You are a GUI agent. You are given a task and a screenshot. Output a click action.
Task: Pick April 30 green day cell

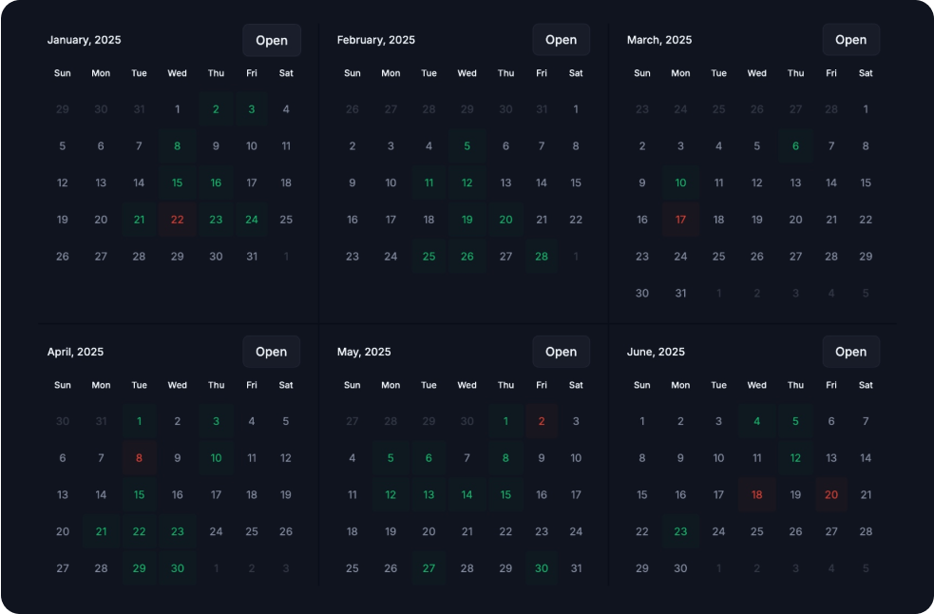tap(178, 568)
